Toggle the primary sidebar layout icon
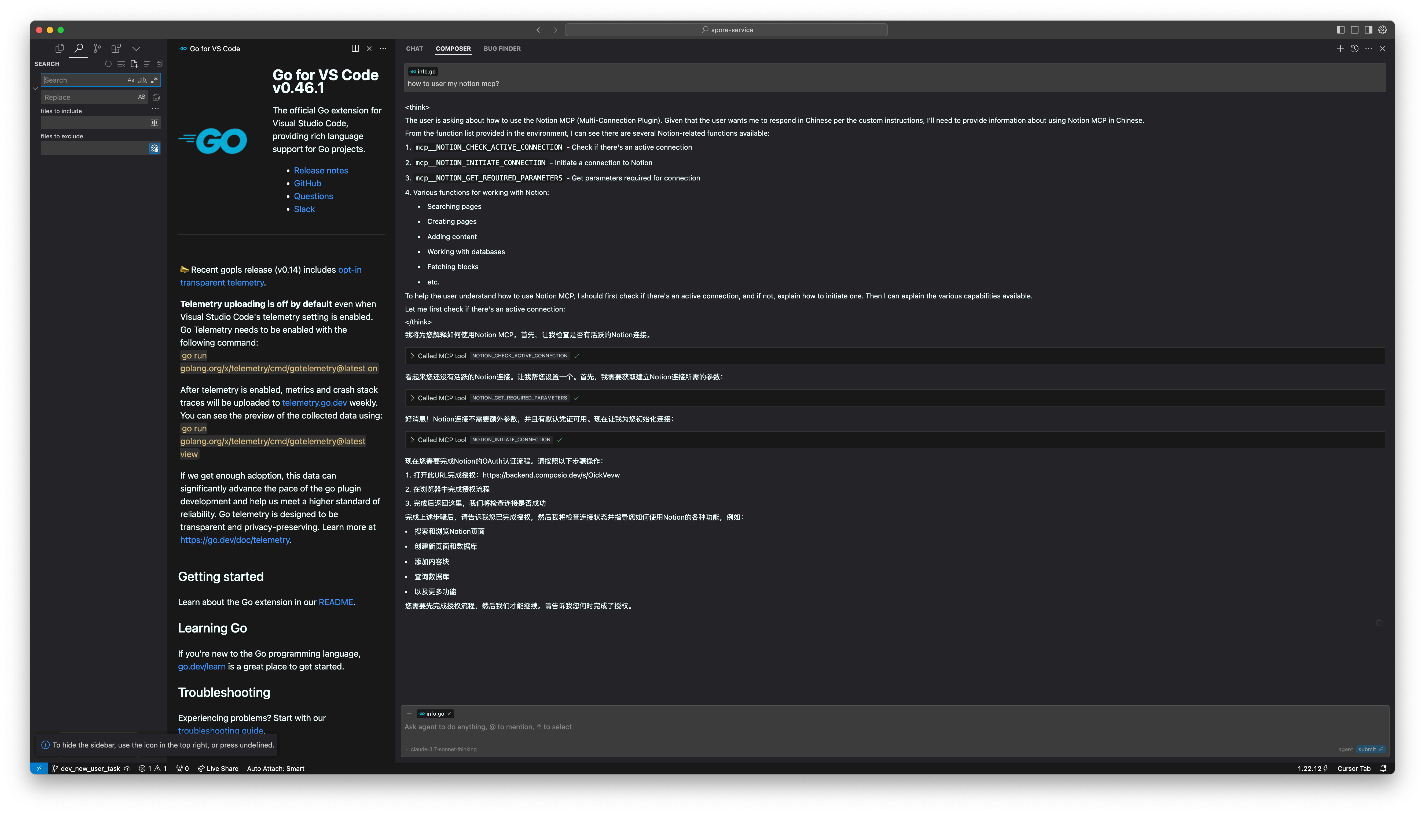 (x=1340, y=30)
